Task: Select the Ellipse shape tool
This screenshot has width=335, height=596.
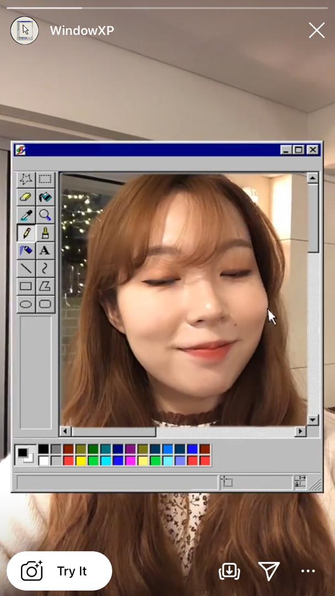Action: point(26,304)
